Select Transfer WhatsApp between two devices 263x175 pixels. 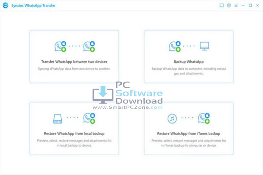pos(74,62)
